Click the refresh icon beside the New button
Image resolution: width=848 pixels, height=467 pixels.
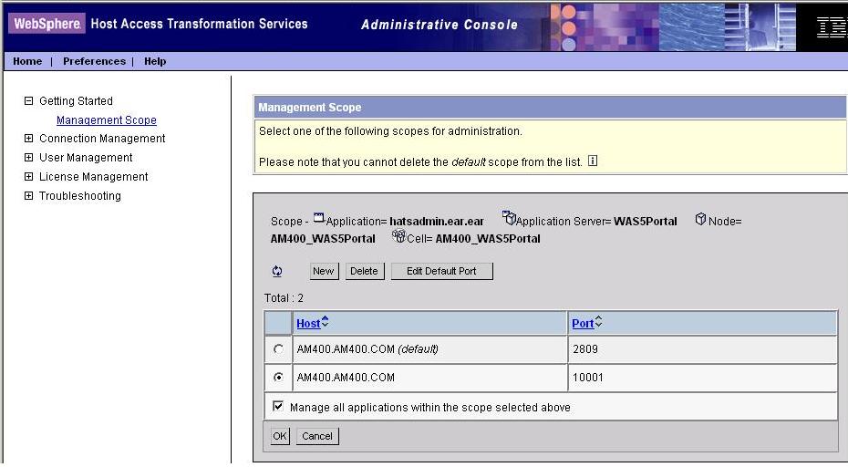pos(277,271)
